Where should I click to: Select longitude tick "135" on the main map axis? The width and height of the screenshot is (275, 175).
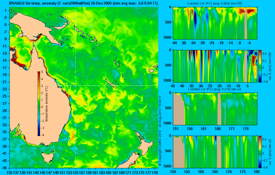pyautogui.click(x=9, y=172)
